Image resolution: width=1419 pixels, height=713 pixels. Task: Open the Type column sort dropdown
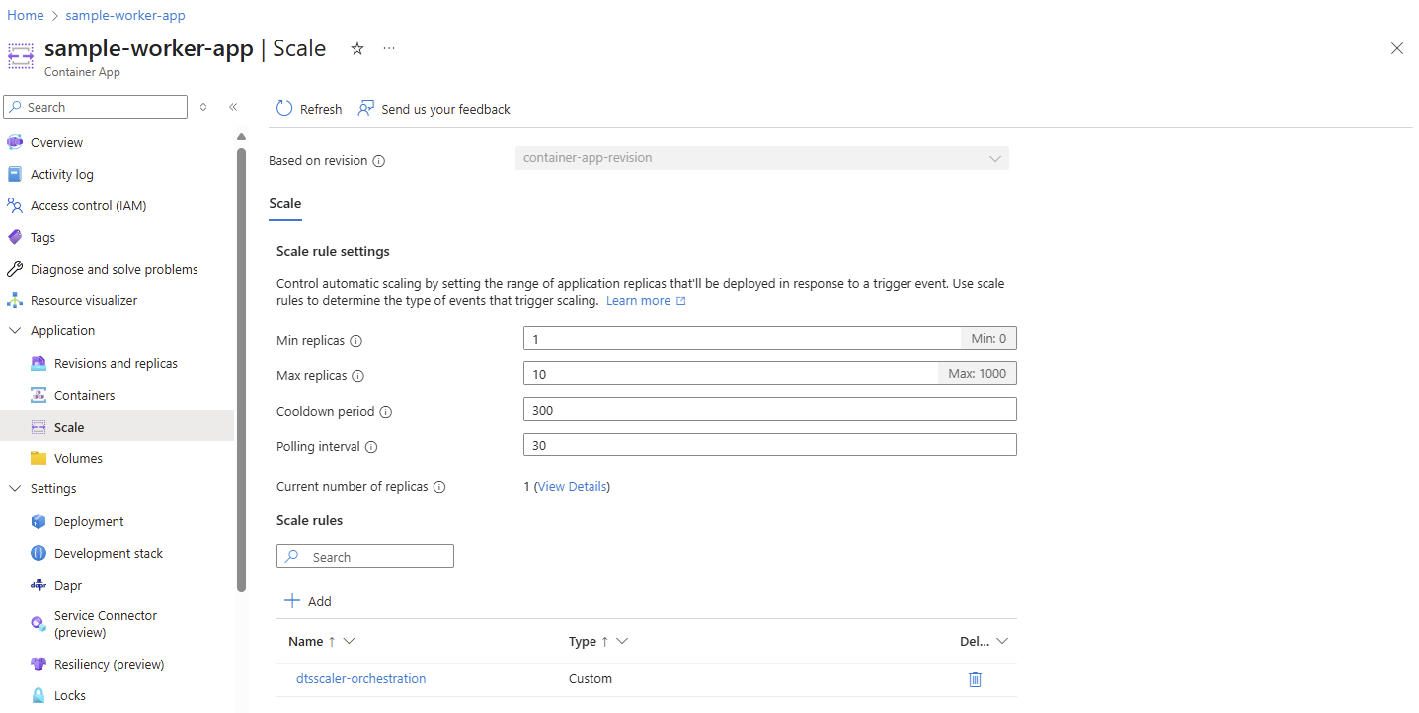tap(623, 640)
